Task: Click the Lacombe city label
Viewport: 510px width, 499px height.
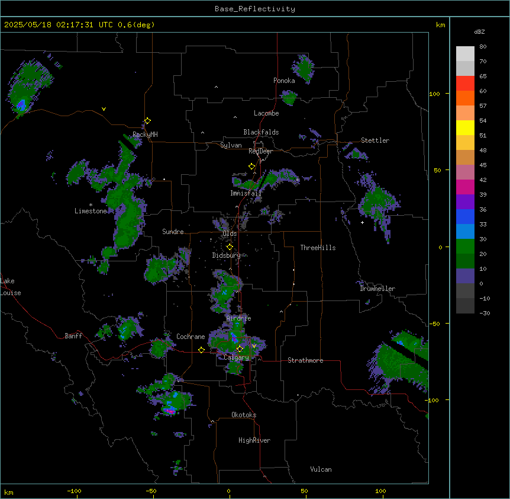Action: (266, 113)
